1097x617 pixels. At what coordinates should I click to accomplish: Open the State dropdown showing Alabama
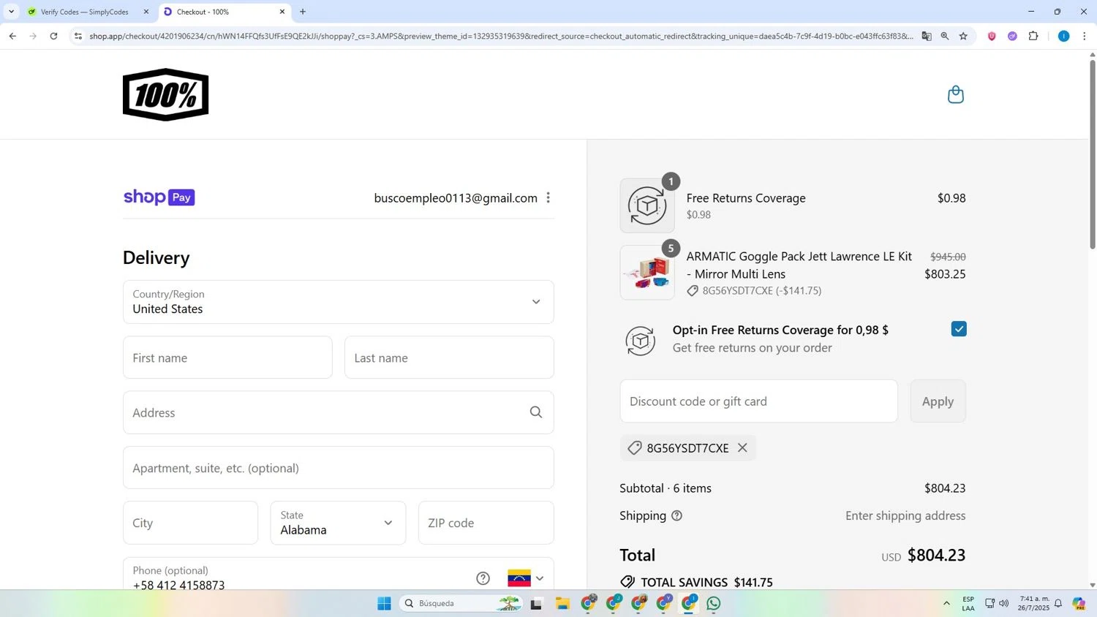338,523
